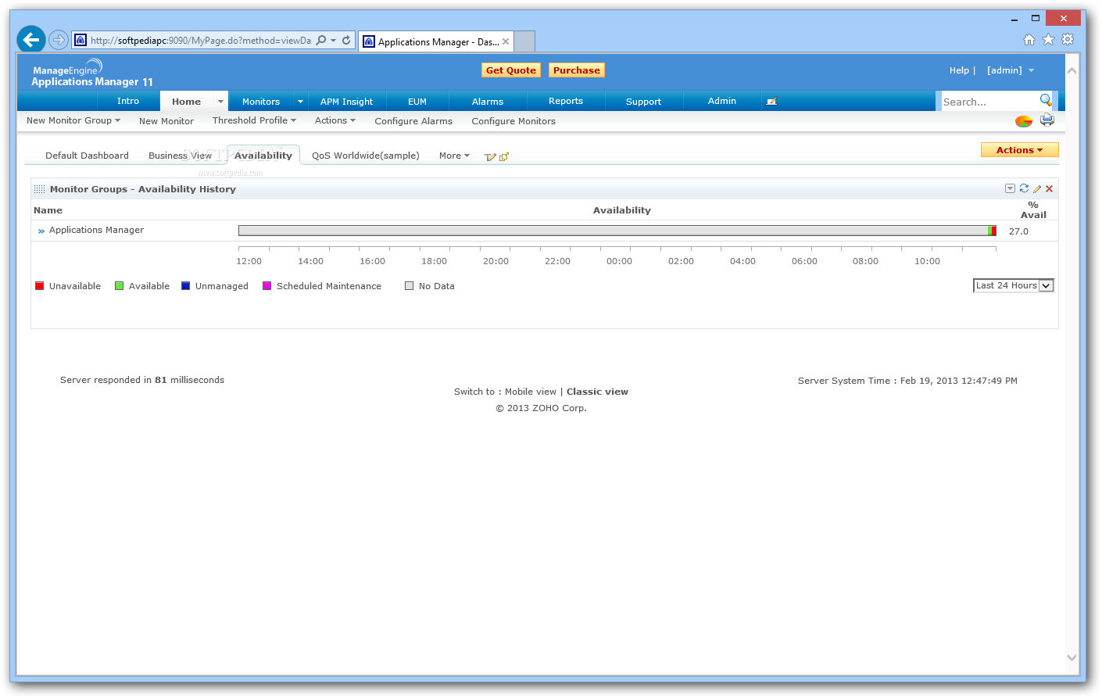This screenshot has height=698, width=1102.
Task: Click the edit dashboard text pencil icon
Action: click(x=490, y=157)
